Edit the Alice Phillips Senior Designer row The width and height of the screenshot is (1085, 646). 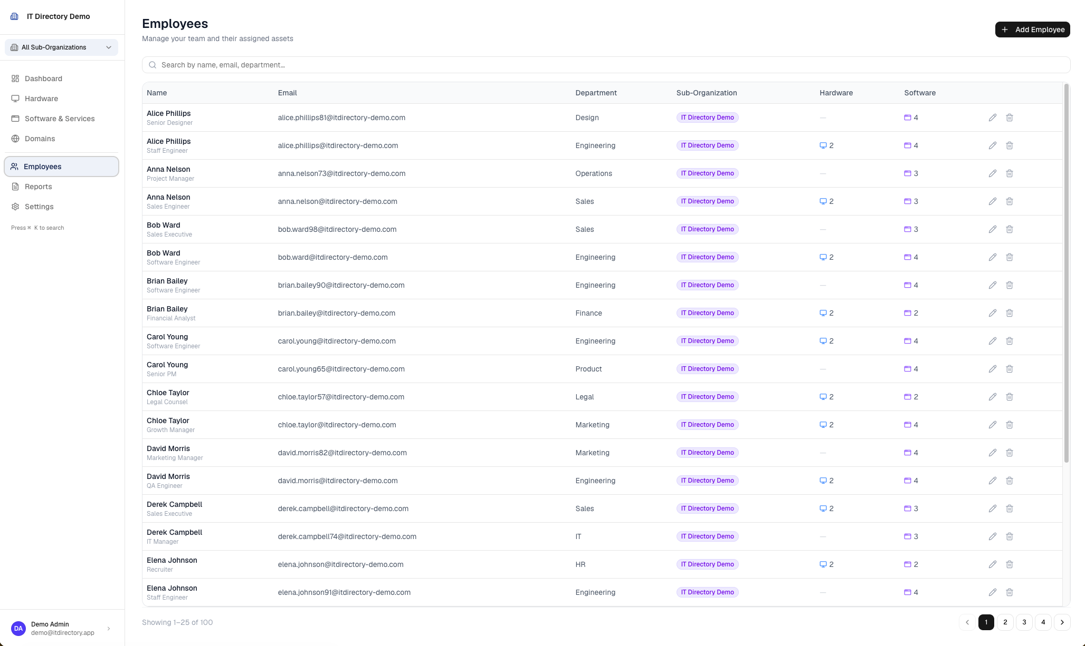click(993, 118)
